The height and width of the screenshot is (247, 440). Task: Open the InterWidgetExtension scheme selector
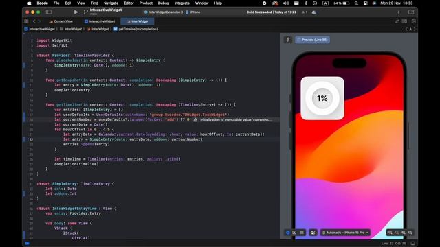point(164,12)
